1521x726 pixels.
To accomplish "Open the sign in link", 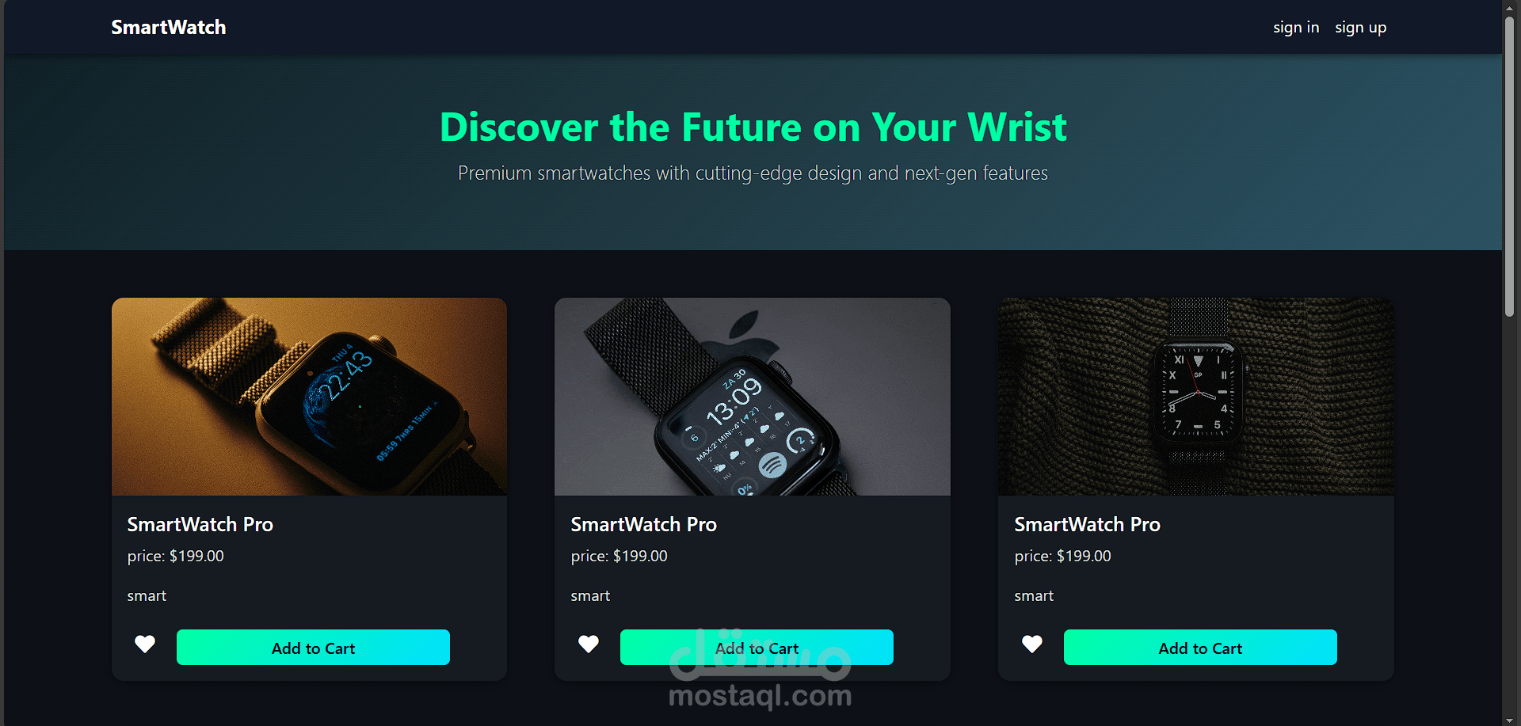I will coord(1296,28).
